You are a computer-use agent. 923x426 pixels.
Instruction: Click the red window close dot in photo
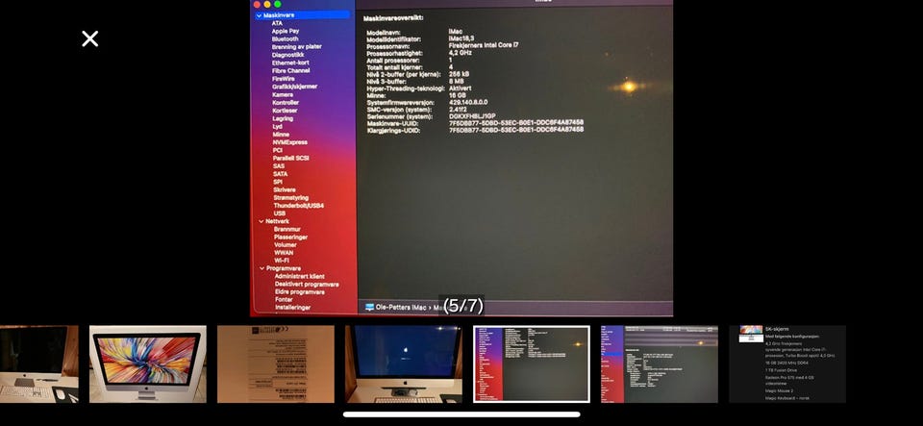(x=258, y=4)
